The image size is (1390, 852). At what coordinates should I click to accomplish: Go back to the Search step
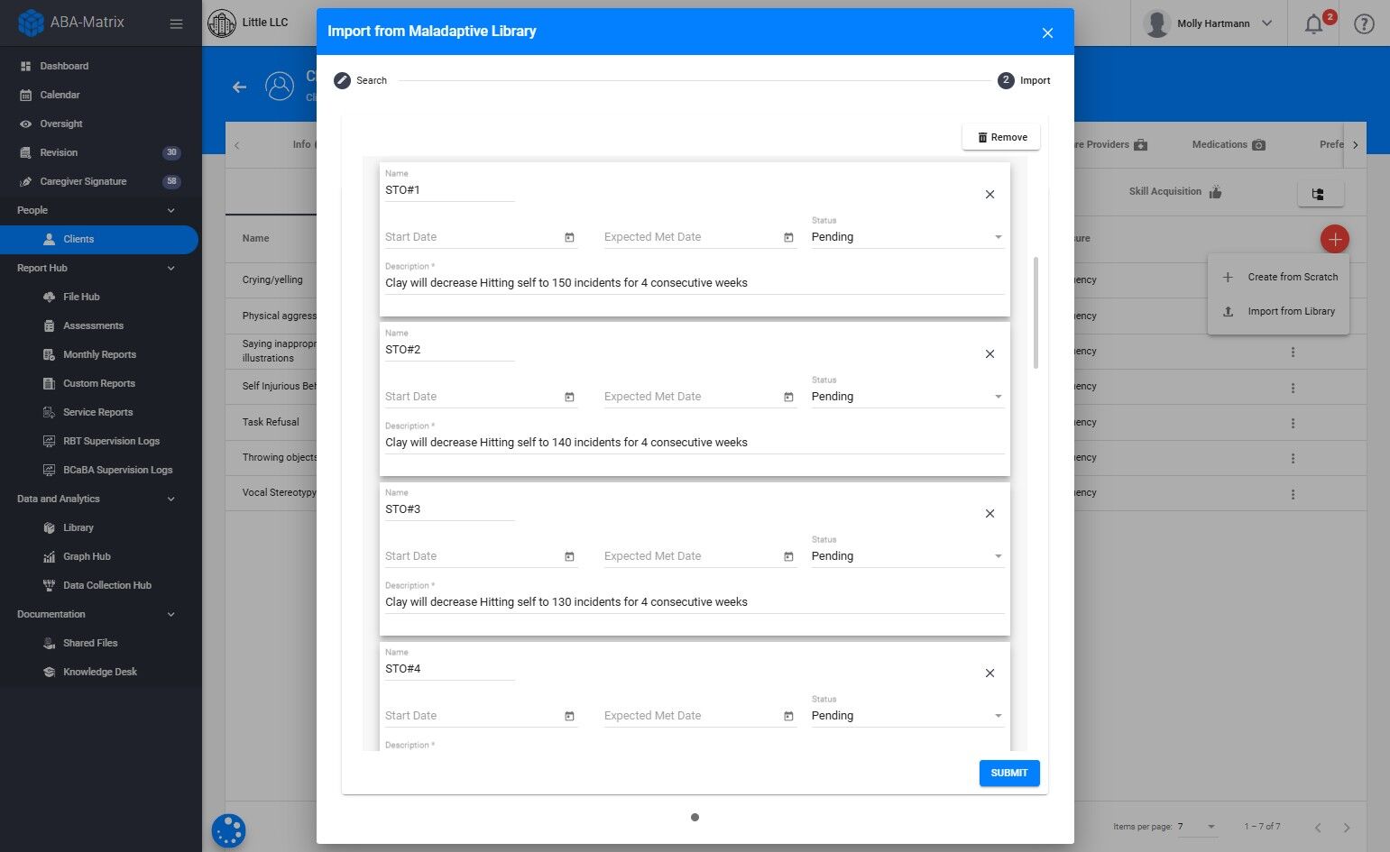(361, 80)
